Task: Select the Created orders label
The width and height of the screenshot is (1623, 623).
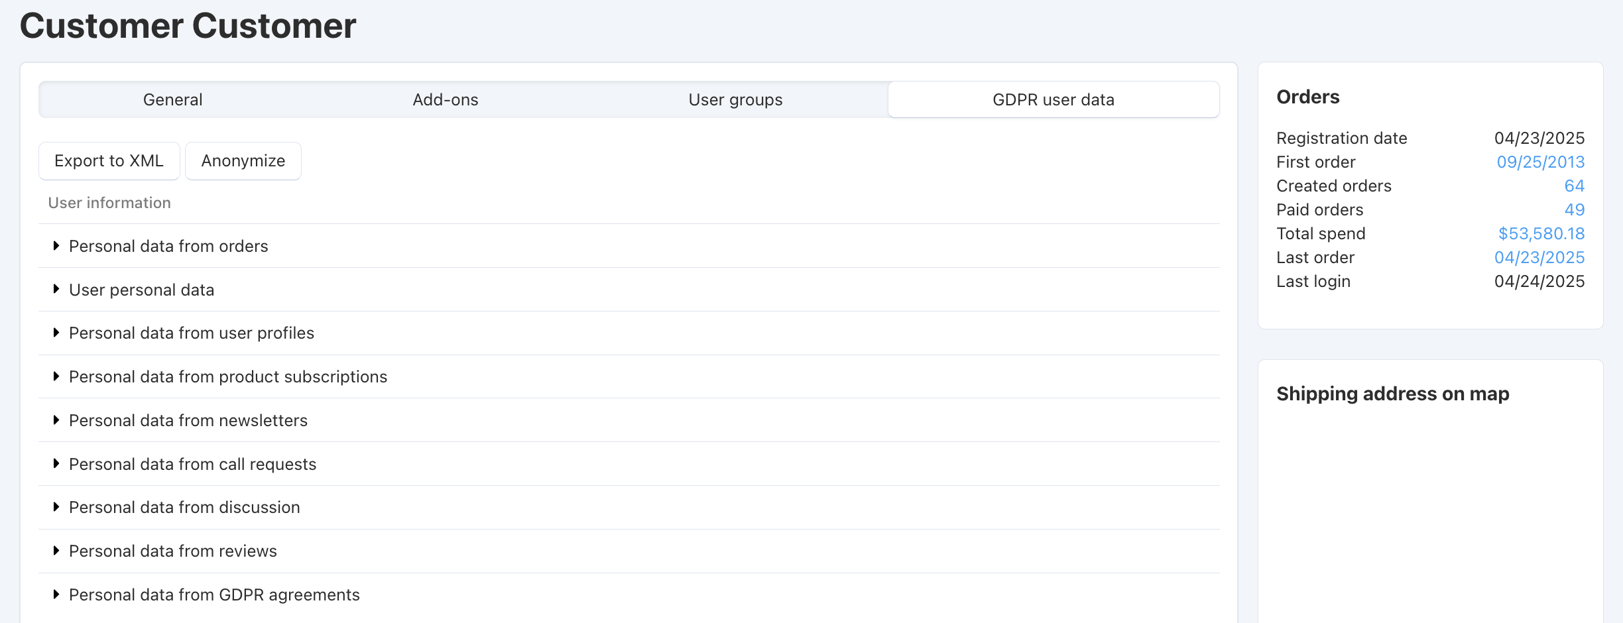Action: (x=1334, y=186)
